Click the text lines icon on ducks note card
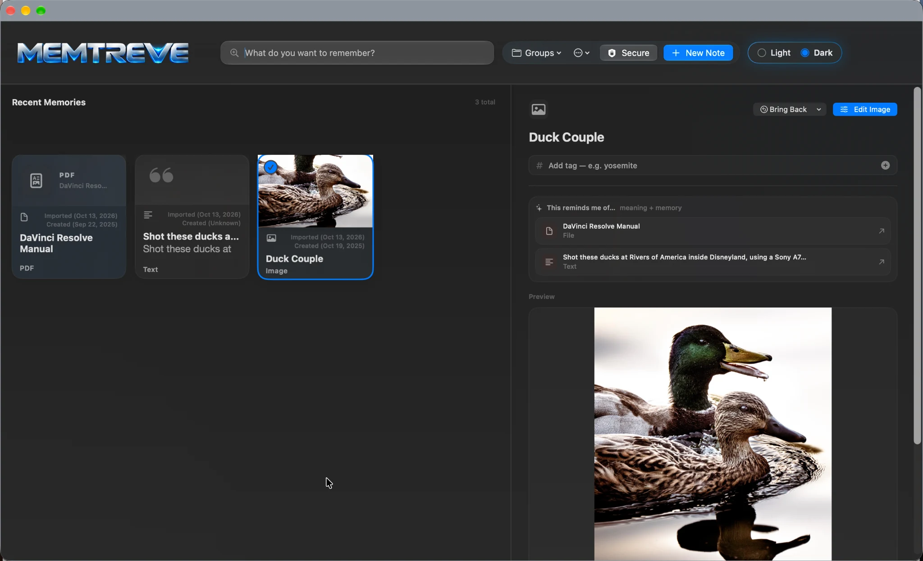923x561 pixels. point(148,215)
